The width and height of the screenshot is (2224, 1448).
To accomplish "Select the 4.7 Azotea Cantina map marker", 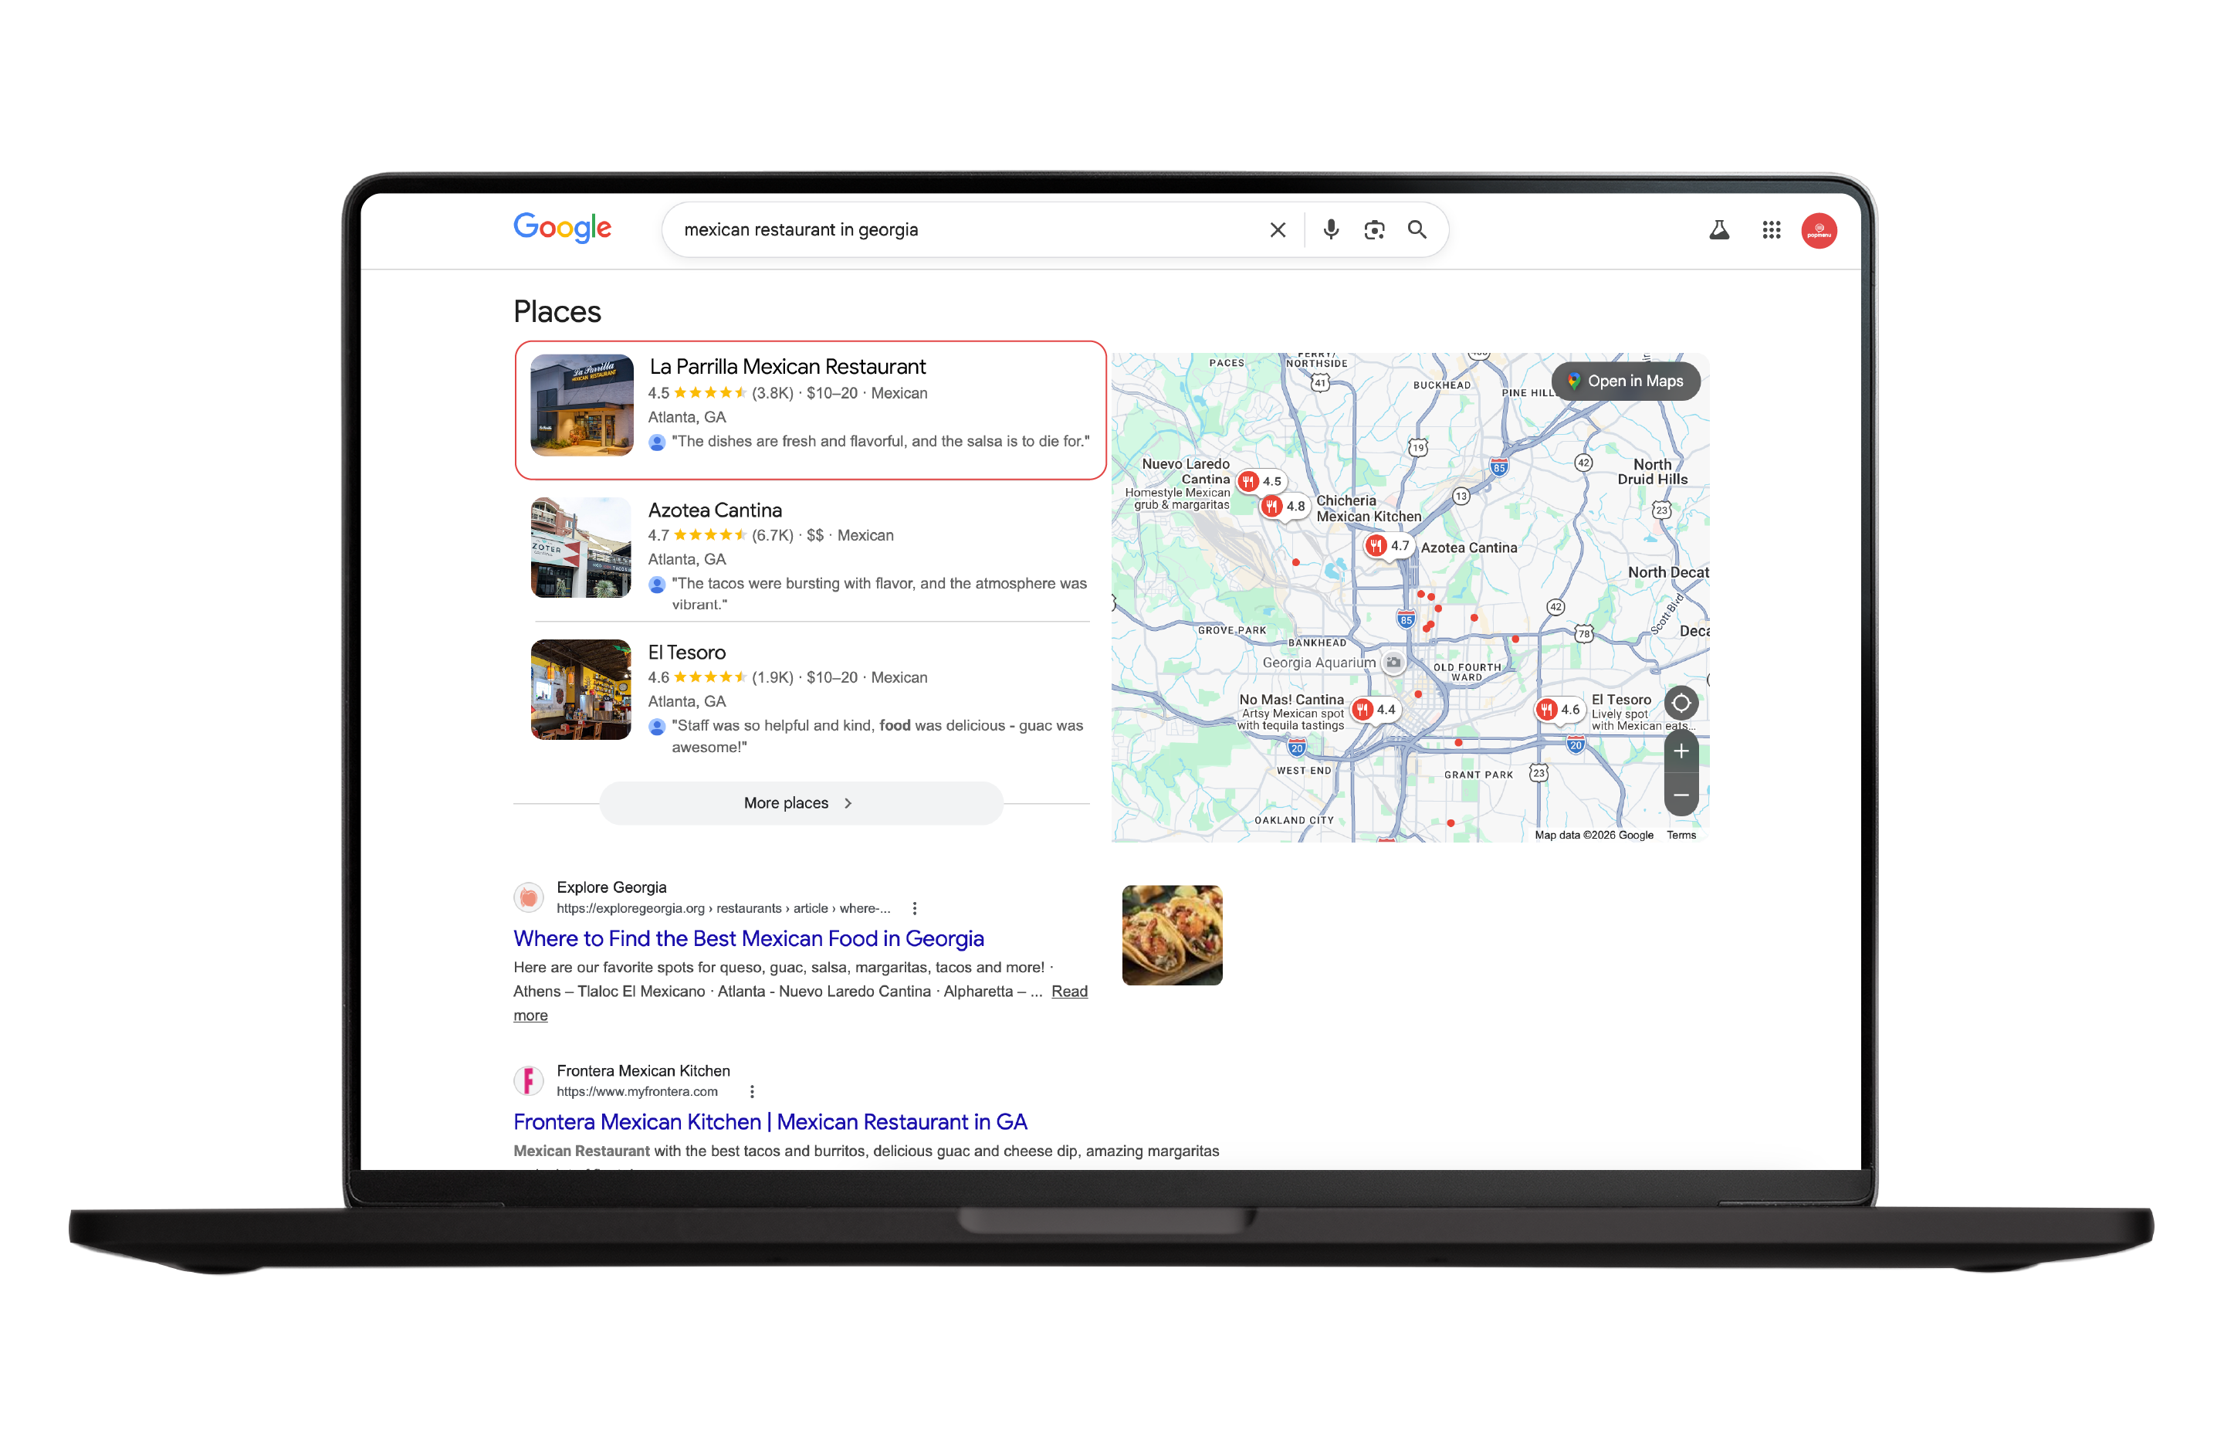I will tap(1388, 546).
